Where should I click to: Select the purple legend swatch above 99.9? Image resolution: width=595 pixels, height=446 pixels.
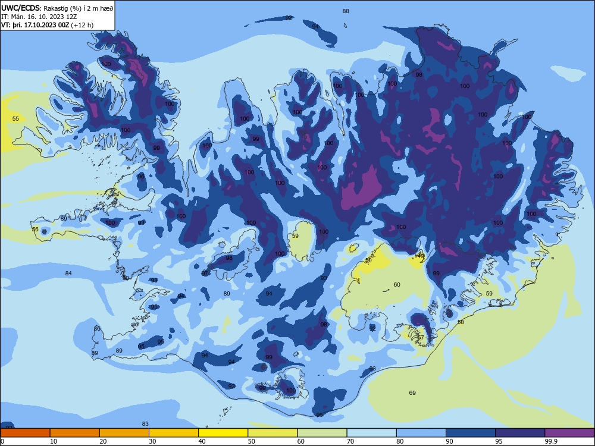pos(569,433)
